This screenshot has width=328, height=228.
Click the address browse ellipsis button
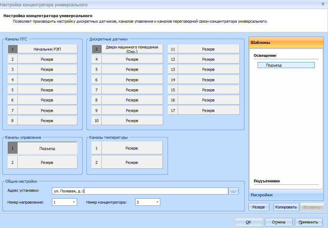234,191
